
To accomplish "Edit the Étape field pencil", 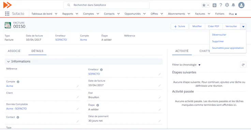I will (x=160, y=110).
